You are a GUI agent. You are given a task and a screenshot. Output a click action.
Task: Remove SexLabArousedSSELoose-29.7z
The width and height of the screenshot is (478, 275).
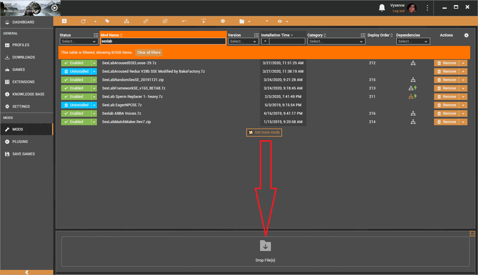point(446,63)
